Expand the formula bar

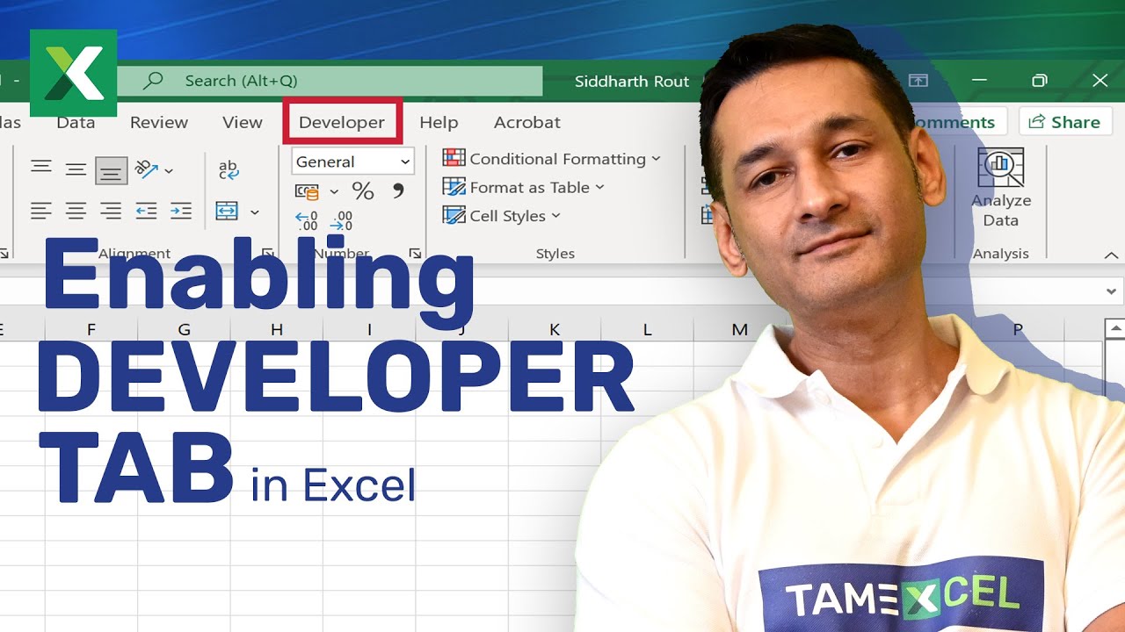tap(1113, 291)
